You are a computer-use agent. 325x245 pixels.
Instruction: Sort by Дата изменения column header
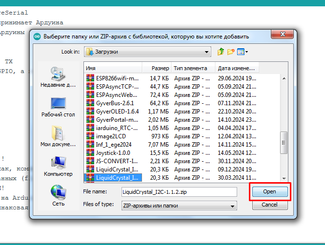[x=237, y=68]
